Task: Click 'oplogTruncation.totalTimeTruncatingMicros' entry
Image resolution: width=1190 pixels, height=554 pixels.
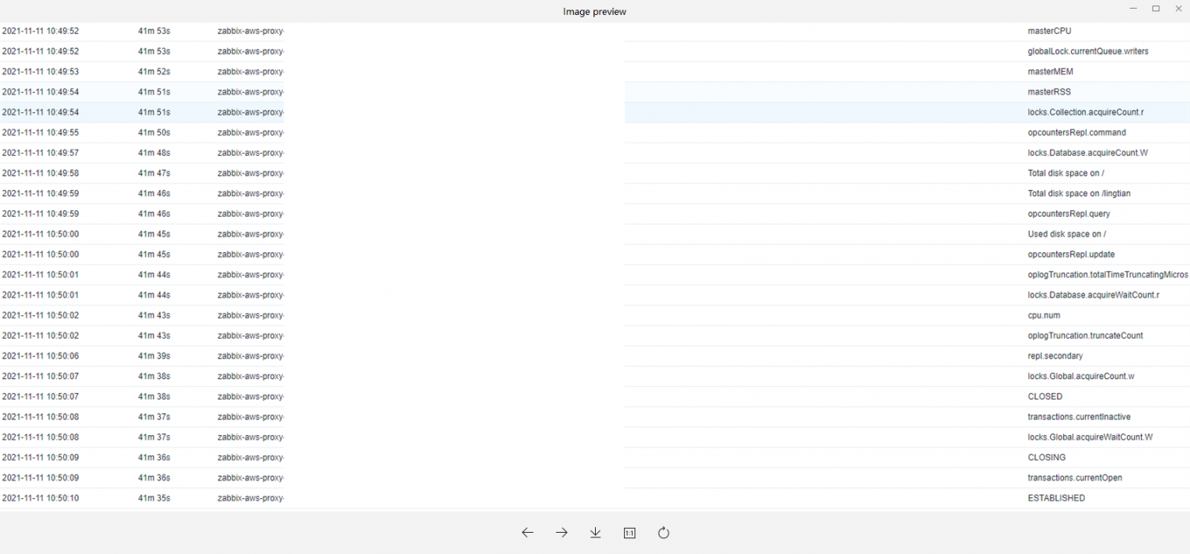Action: click(x=1108, y=275)
